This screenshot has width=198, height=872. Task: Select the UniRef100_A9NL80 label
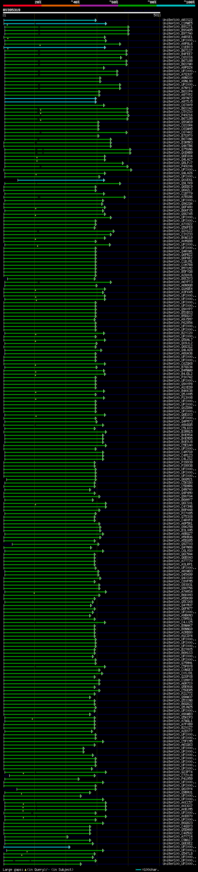(178, 81)
